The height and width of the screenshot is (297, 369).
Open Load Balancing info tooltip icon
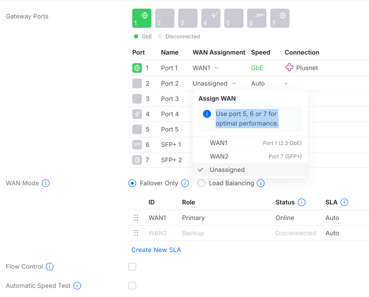coord(261,183)
